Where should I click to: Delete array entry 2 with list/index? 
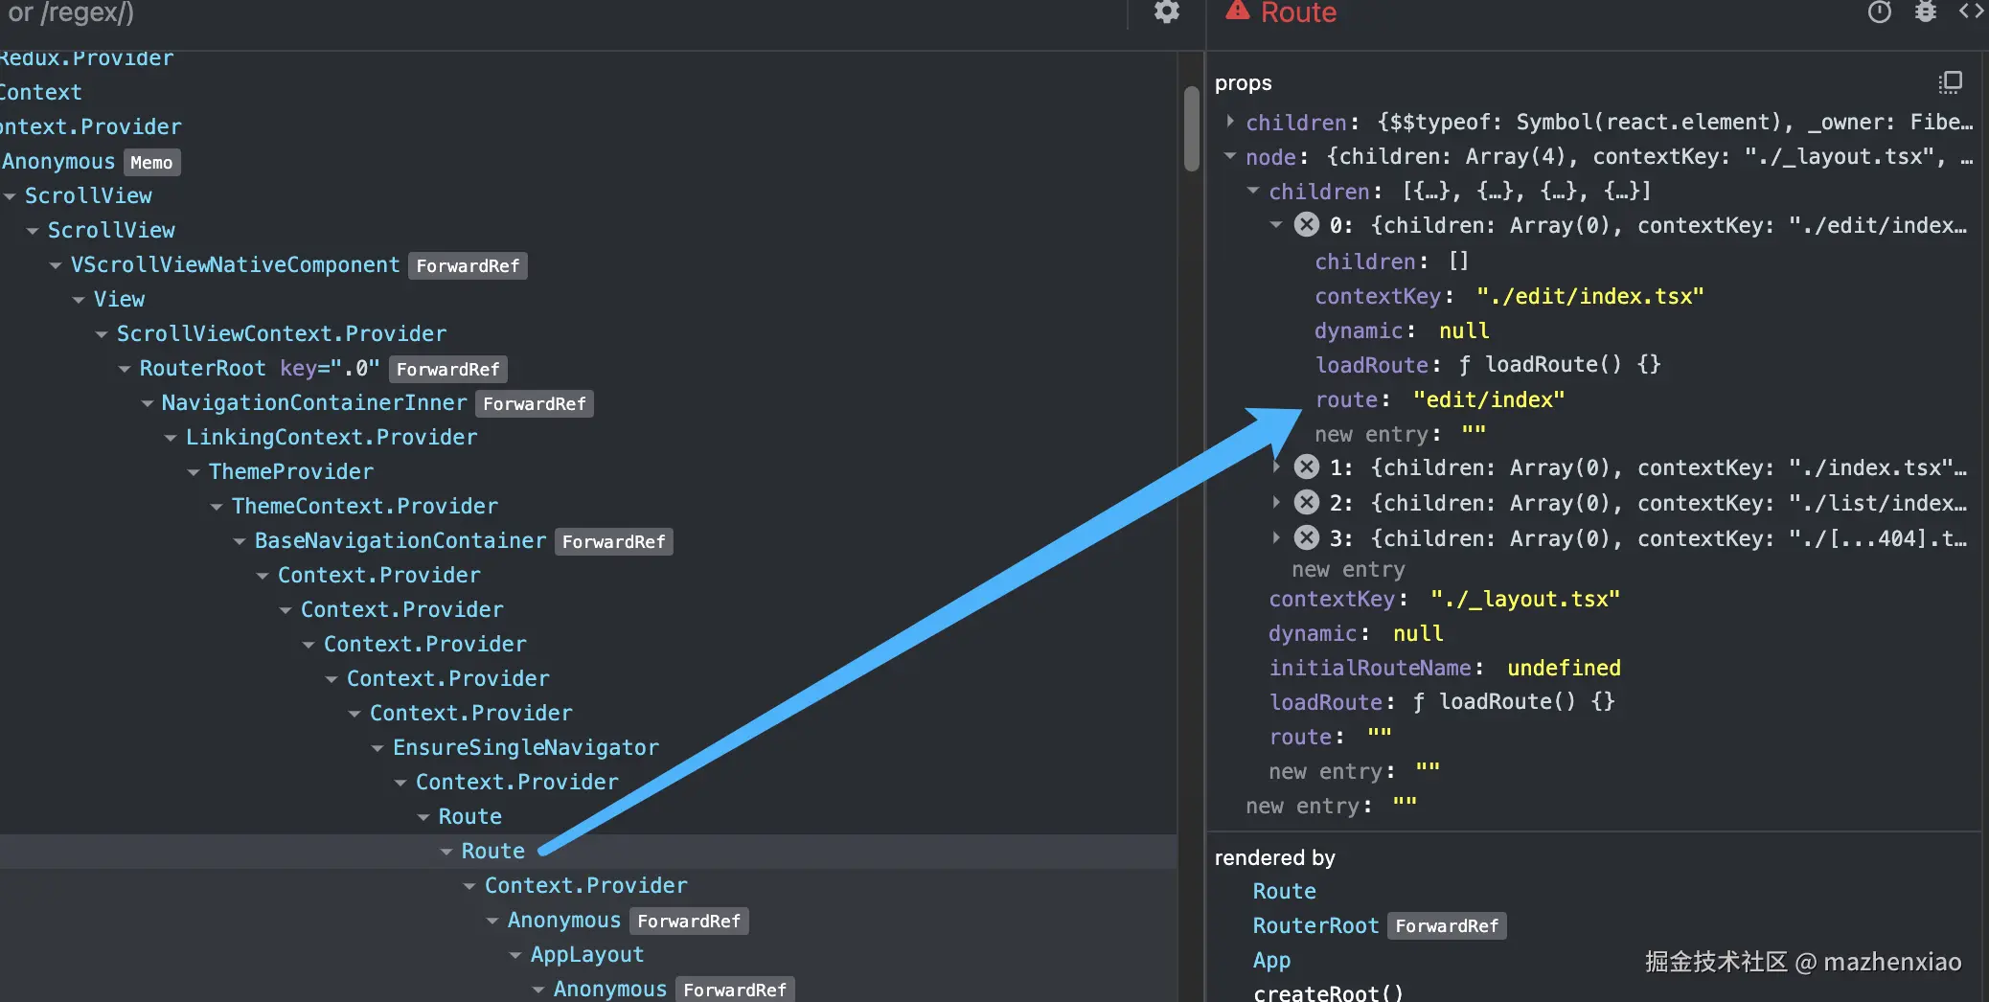click(x=1307, y=502)
